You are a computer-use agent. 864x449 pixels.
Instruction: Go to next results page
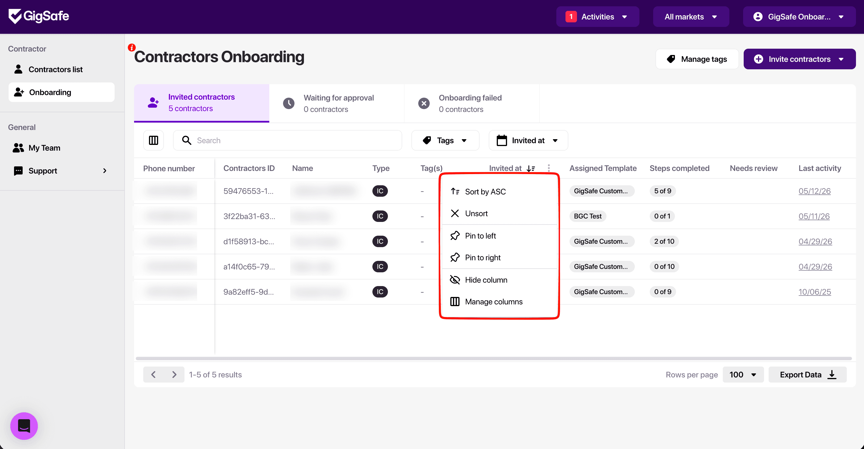click(x=174, y=375)
